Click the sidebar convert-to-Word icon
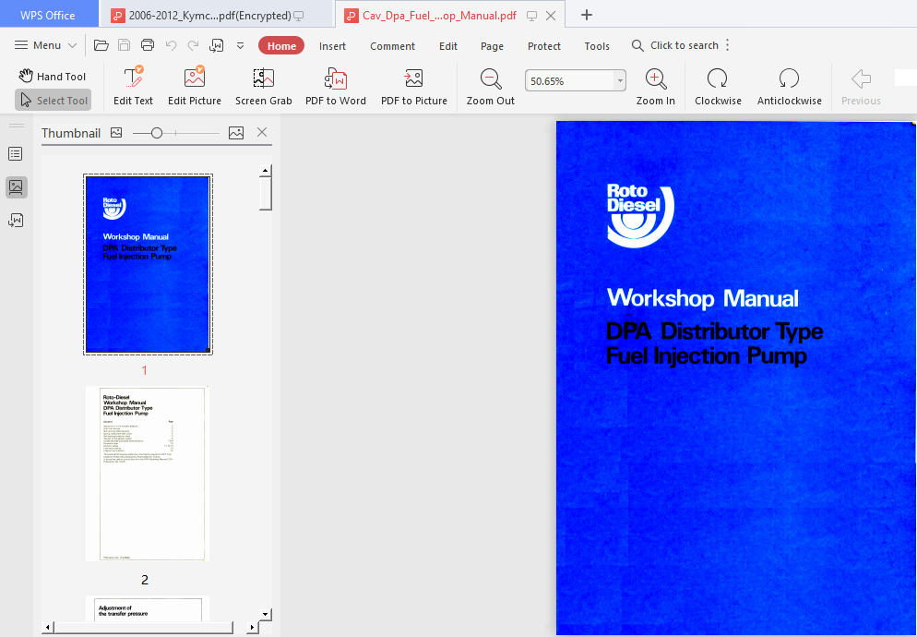The width and height of the screenshot is (917, 637). (x=16, y=220)
